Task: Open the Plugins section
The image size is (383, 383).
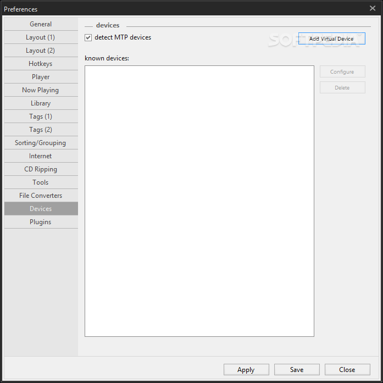Action: [x=41, y=222]
